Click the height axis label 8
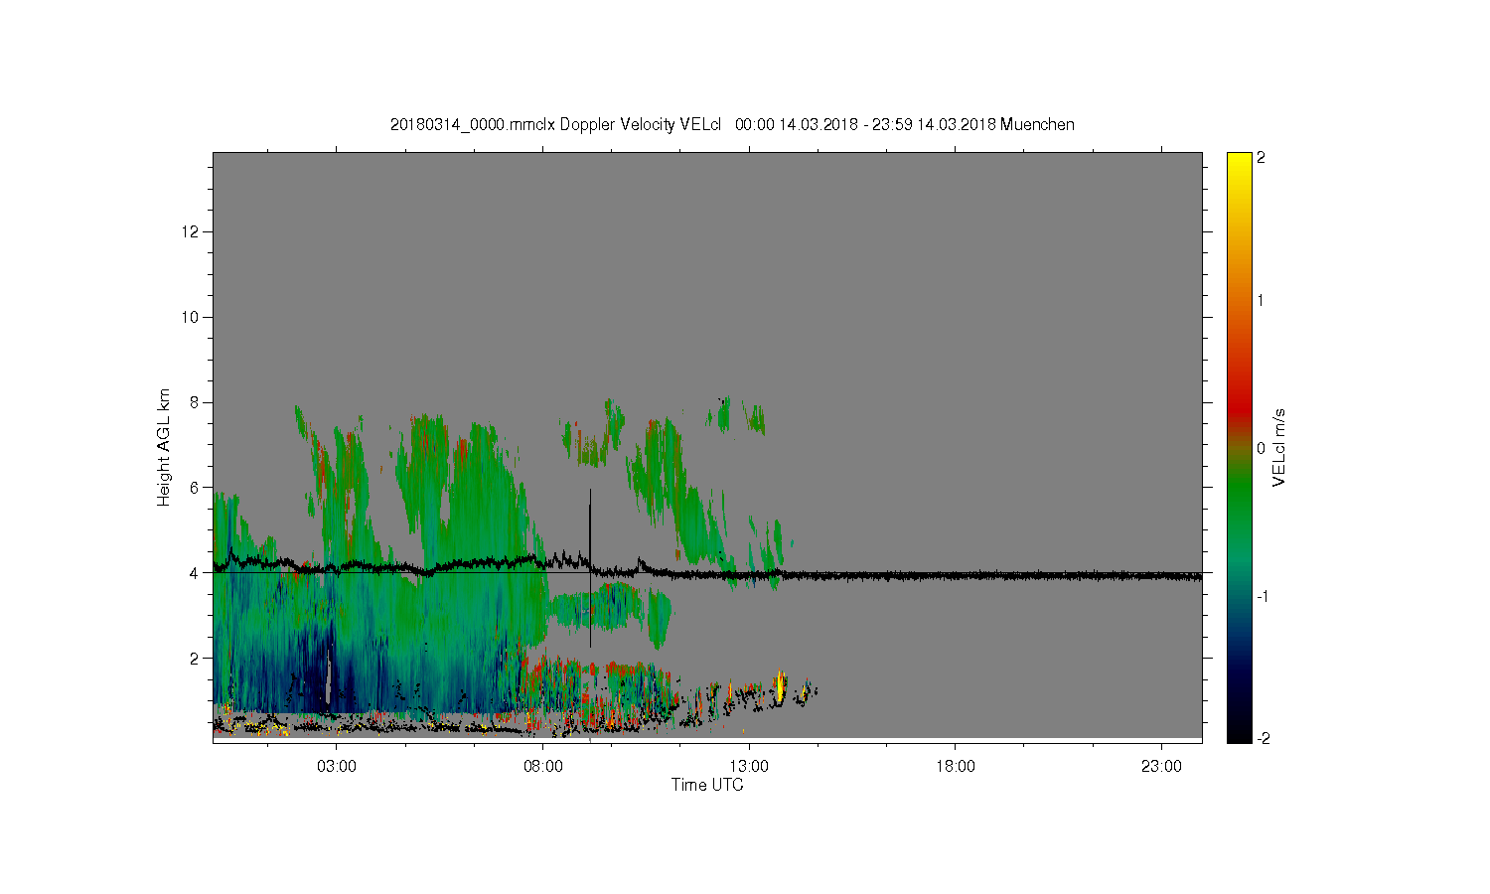Screen dimensions: 1490x894 [x=196, y=402]
